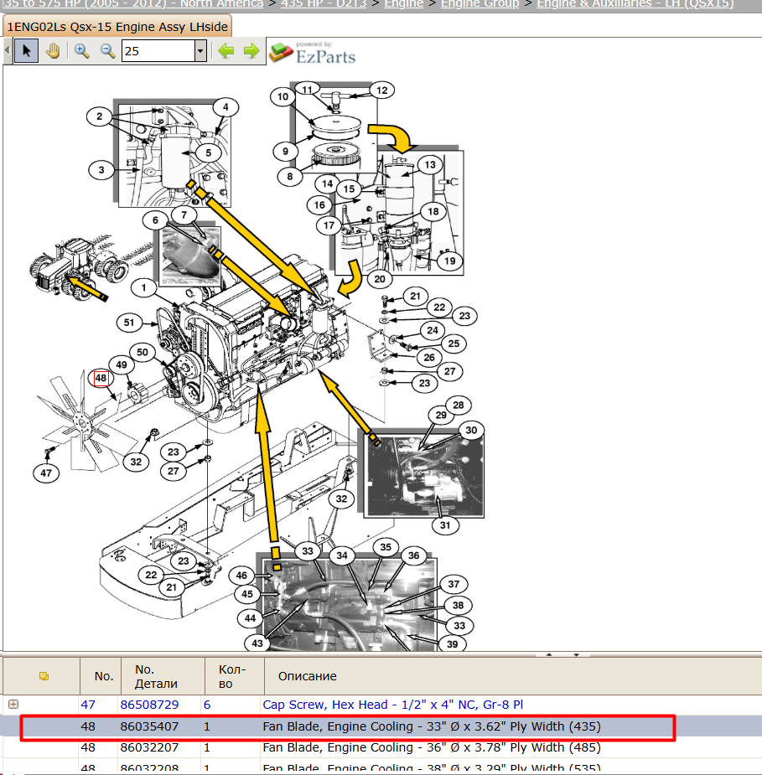Viewport: 762px width, 775px height.
Task: Click callout 10 on air filter inset
Action: 283,96
